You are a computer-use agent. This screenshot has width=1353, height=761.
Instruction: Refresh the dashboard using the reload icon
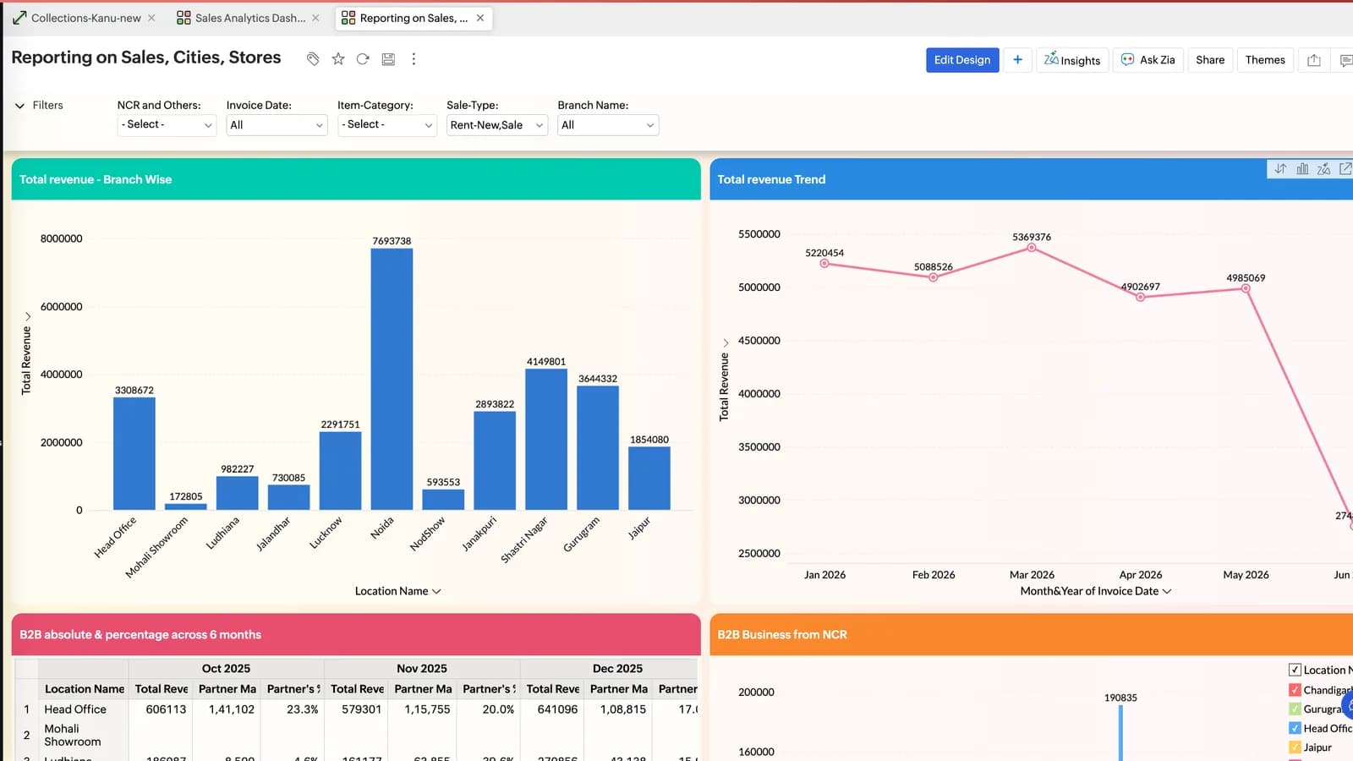pyautogui.click(x=363, y=59)
